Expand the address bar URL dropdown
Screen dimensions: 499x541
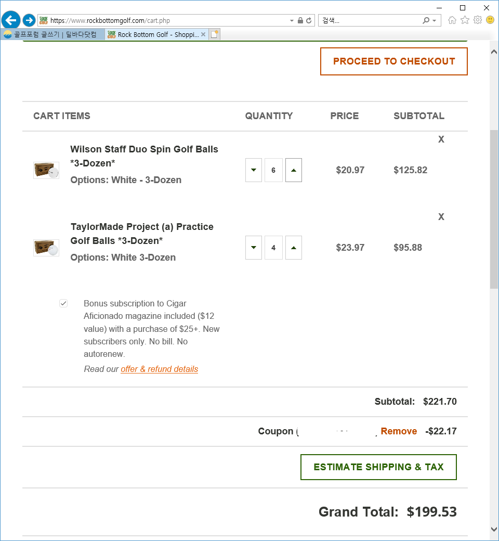tap(292, 21)
